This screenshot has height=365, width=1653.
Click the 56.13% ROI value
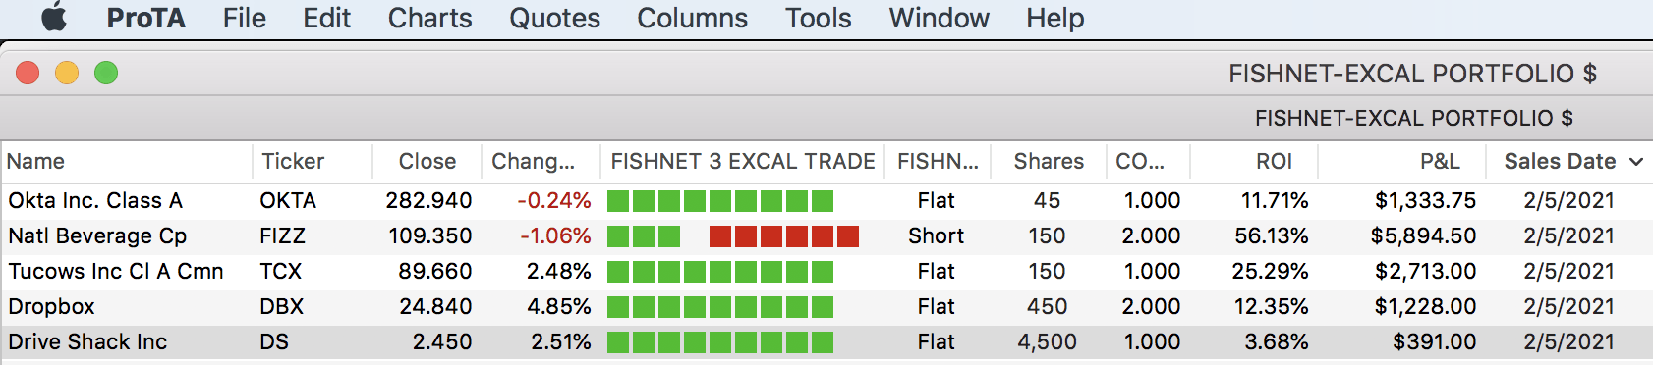tap(1272, 235)
